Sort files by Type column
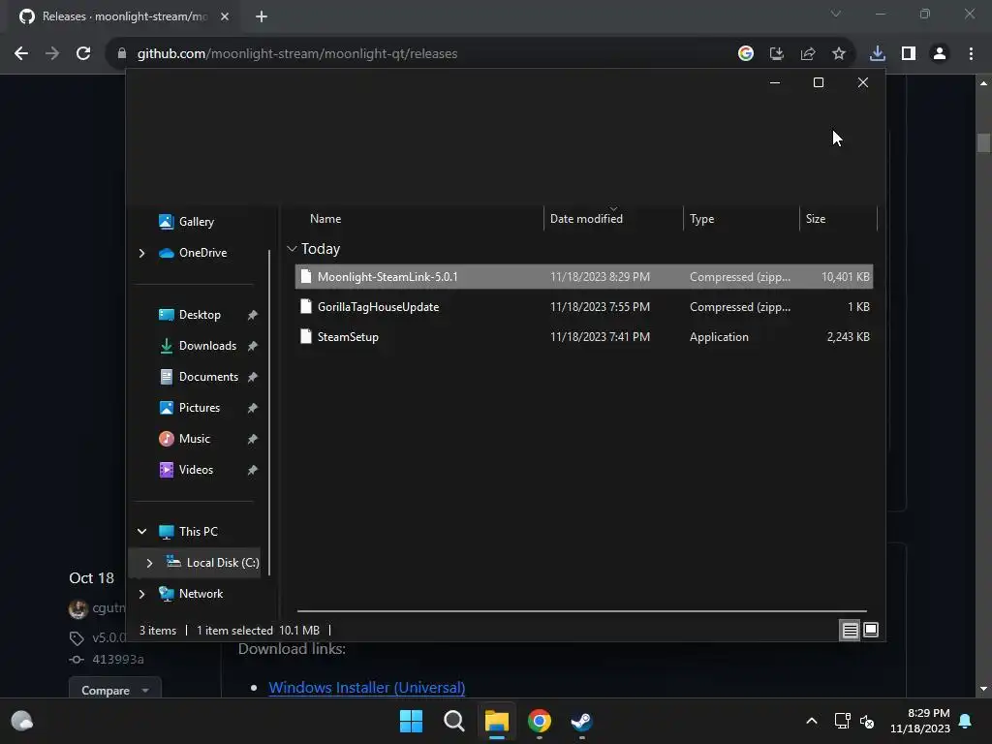 tap(701, 219)
